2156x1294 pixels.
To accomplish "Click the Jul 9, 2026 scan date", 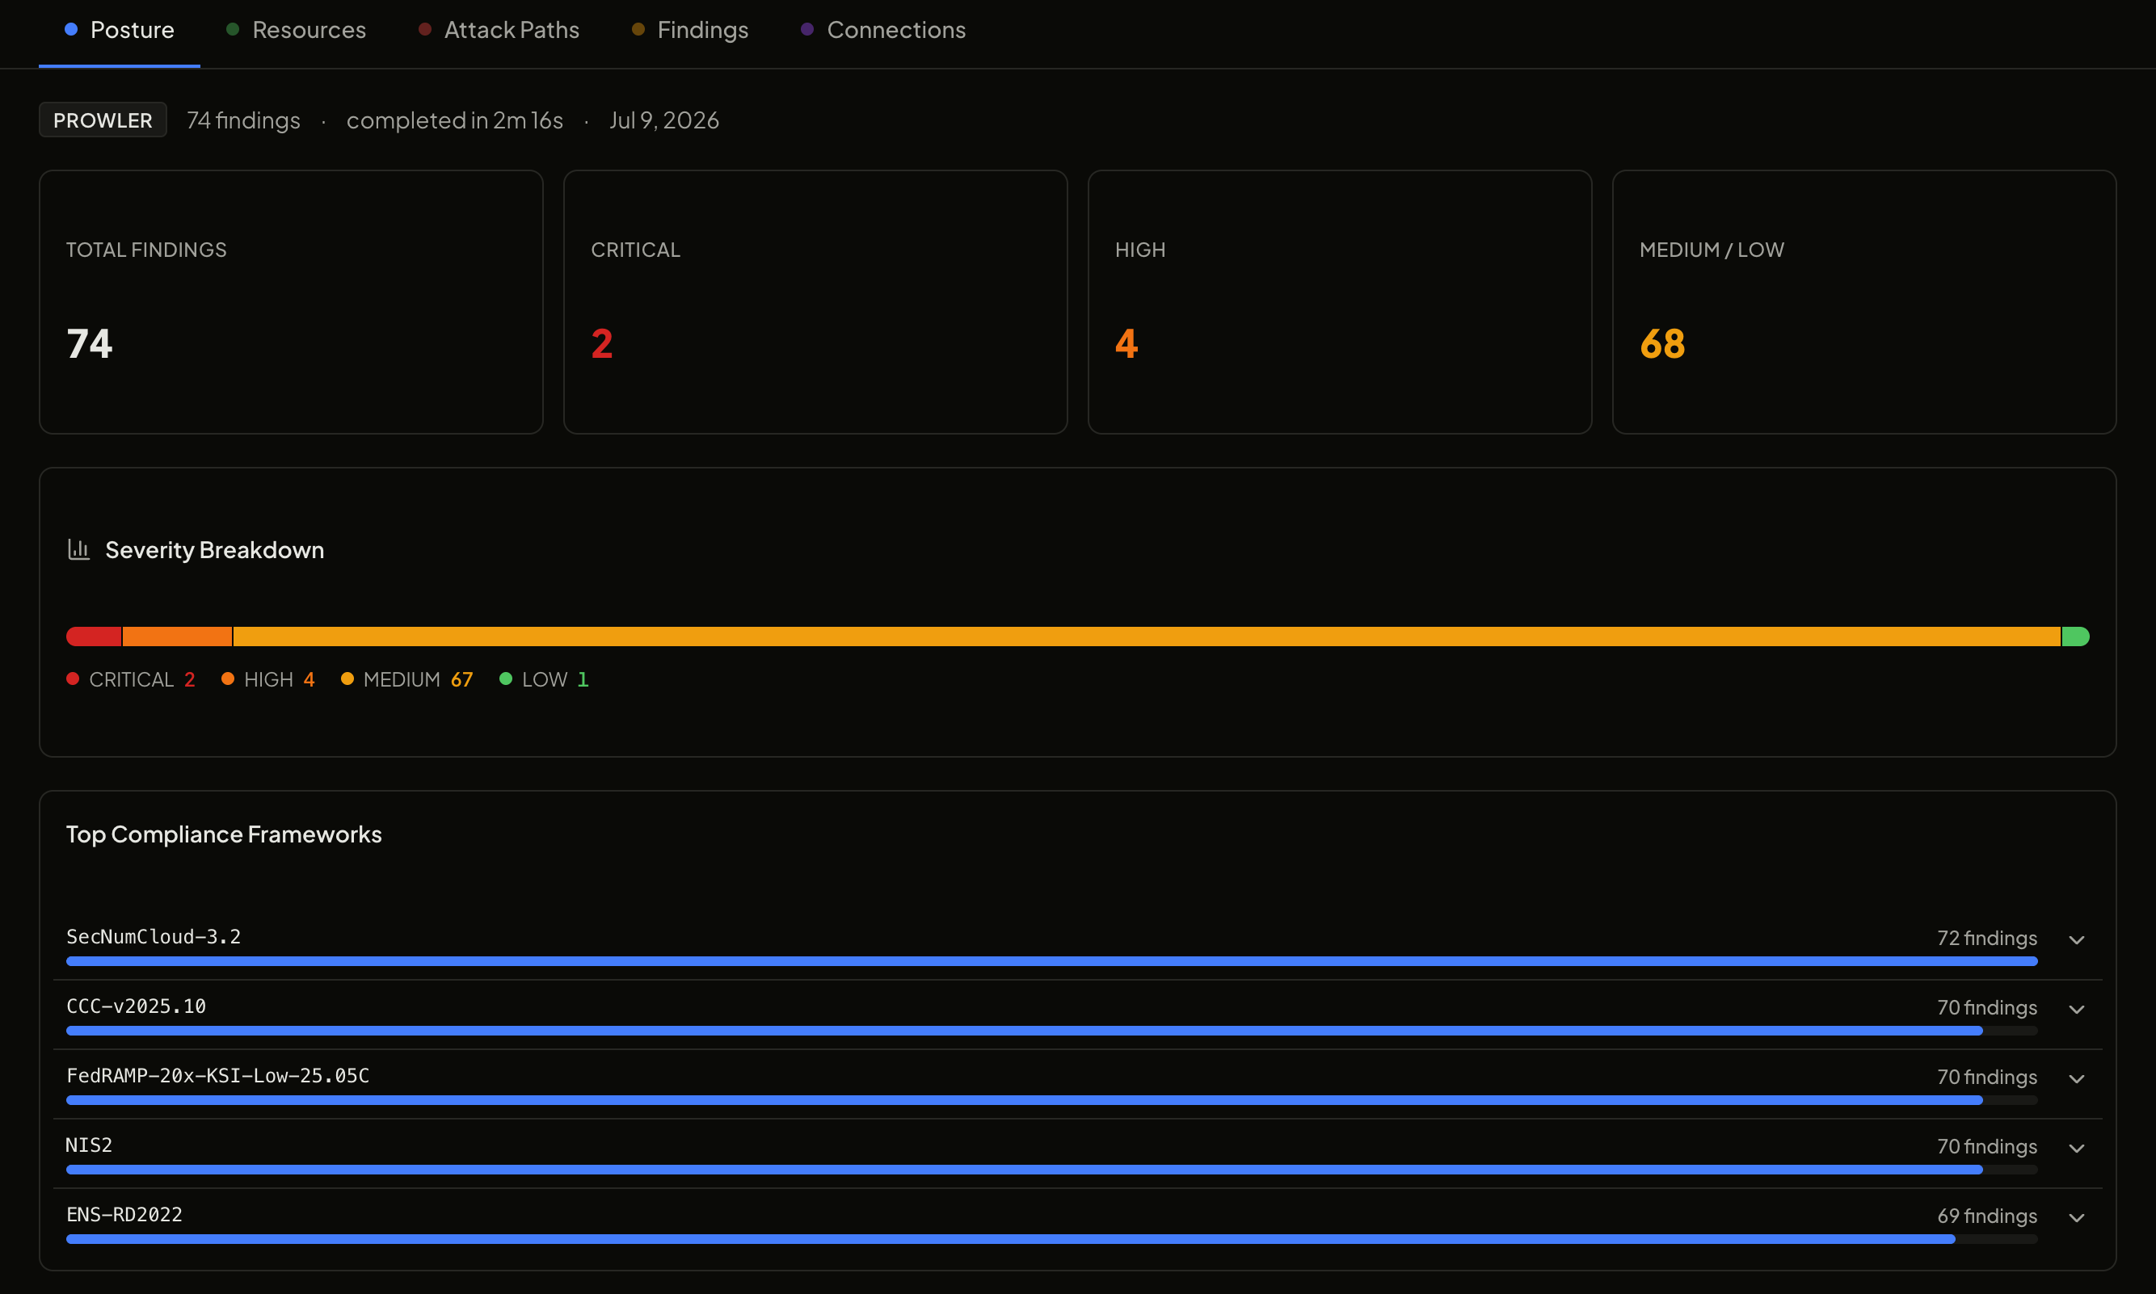I will [663, 120].
